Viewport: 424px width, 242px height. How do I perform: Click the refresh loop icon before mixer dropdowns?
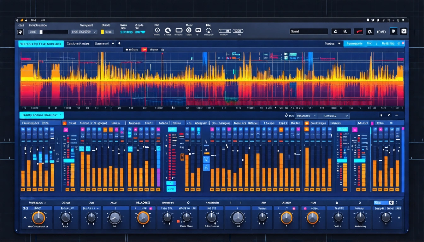[x=286, y=116]
